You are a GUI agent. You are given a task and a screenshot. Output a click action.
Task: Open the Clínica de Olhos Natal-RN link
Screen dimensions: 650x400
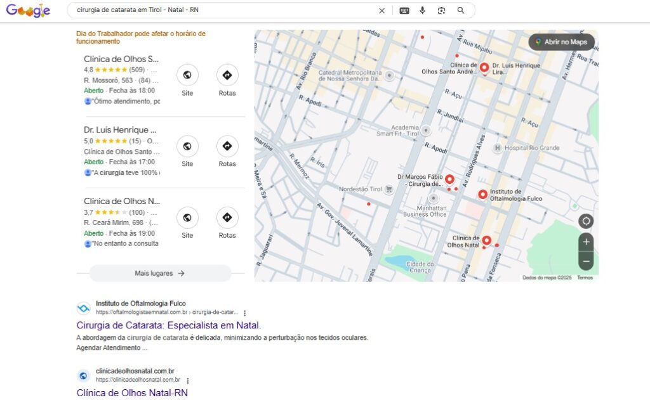coord(132,392)
